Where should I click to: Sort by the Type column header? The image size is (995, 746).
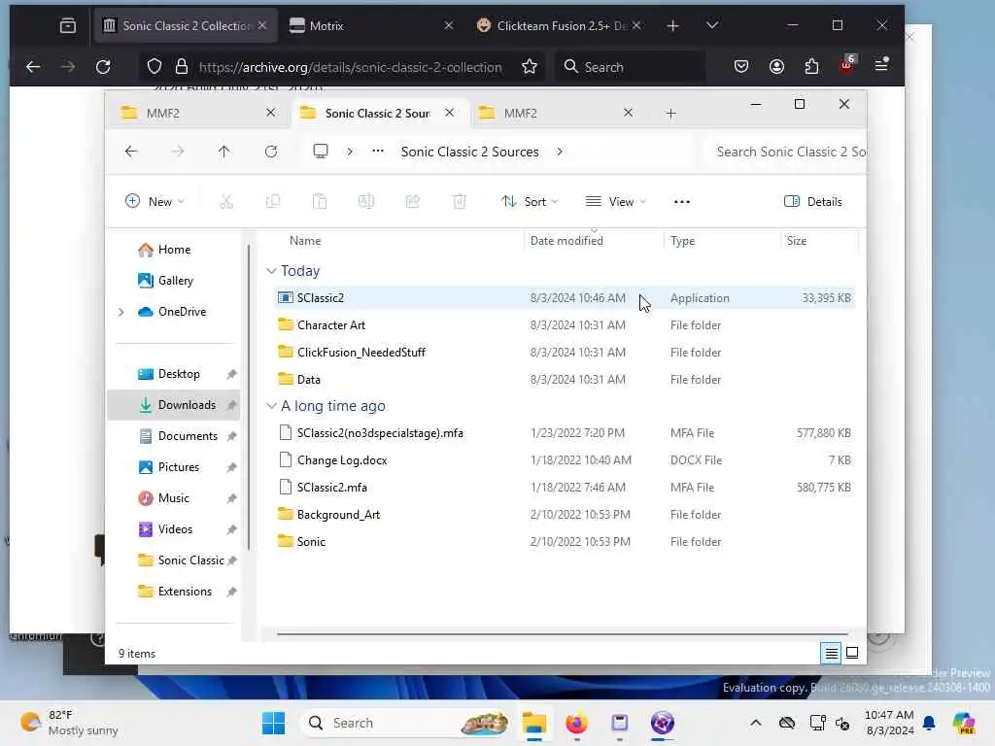tap(683, 241)
